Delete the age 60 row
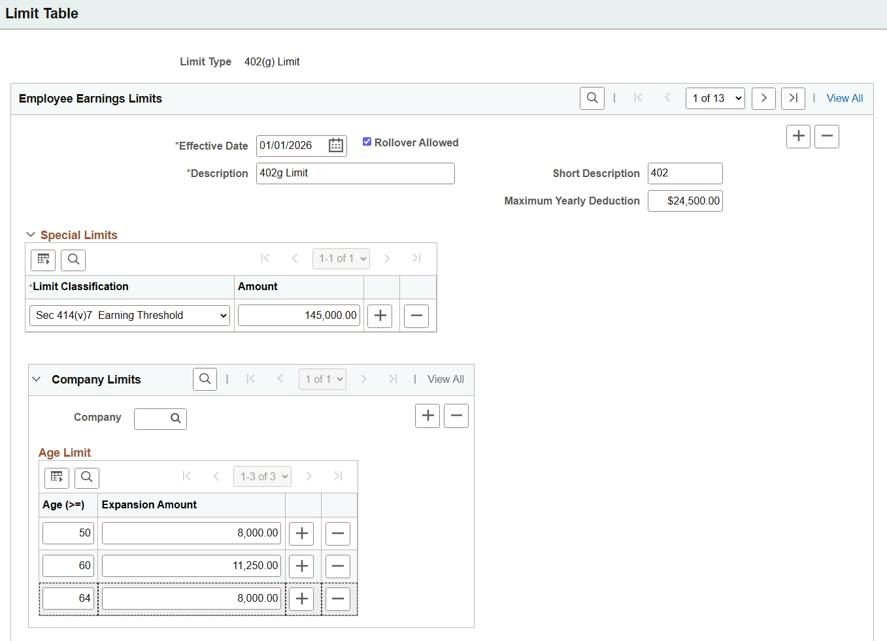887x641 pixels. (338, 566)
